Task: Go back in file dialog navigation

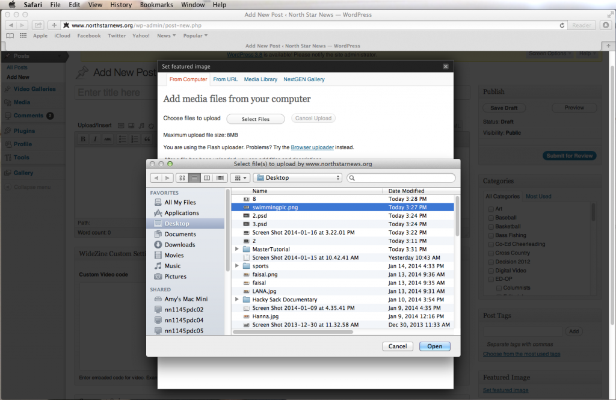Action: coord(156,178)
